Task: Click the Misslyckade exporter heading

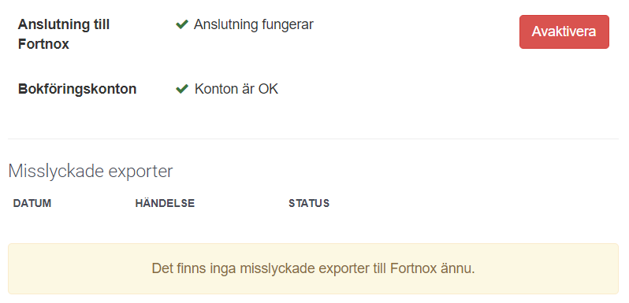Action: 91,171
